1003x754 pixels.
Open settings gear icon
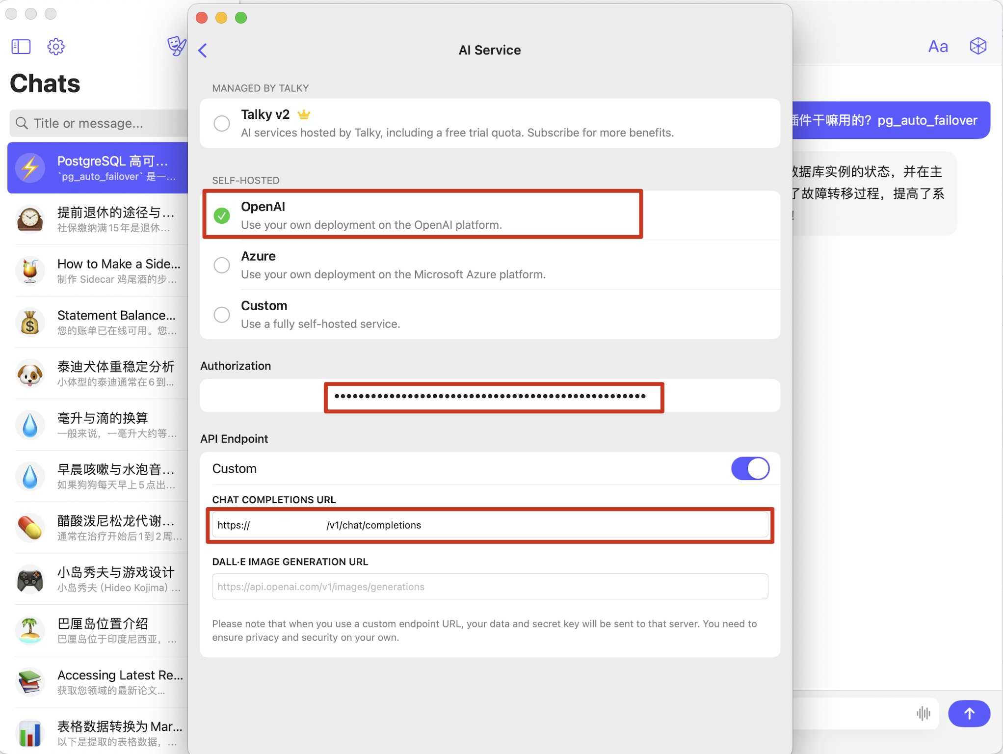point(55,47)
